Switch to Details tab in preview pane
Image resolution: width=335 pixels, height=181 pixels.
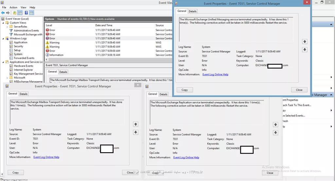pyautogui.click(x=63, y=72)
